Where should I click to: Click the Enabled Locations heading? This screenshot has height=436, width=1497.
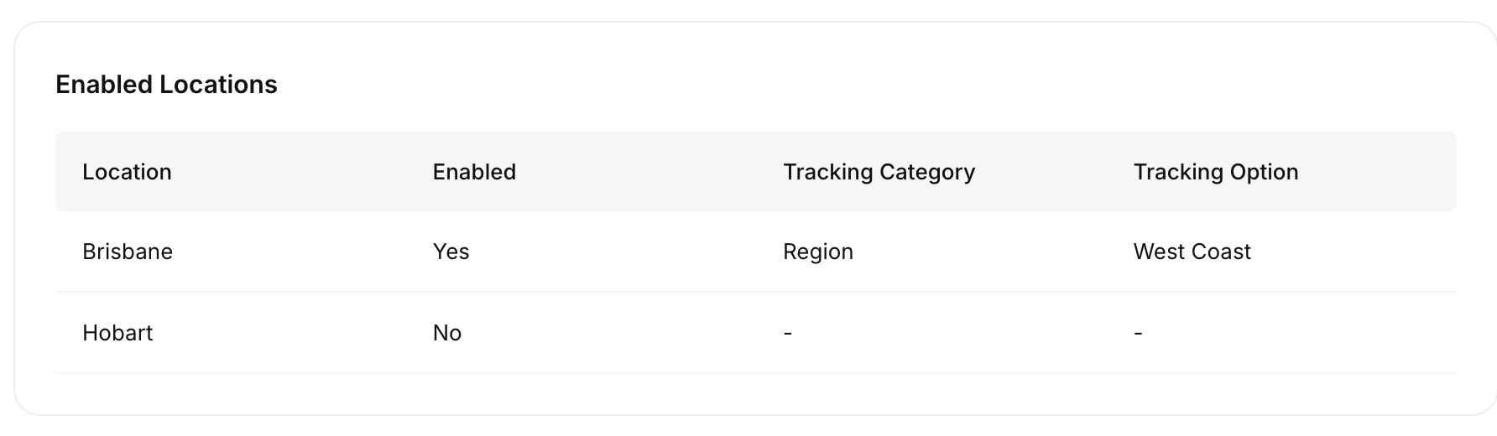166,85
